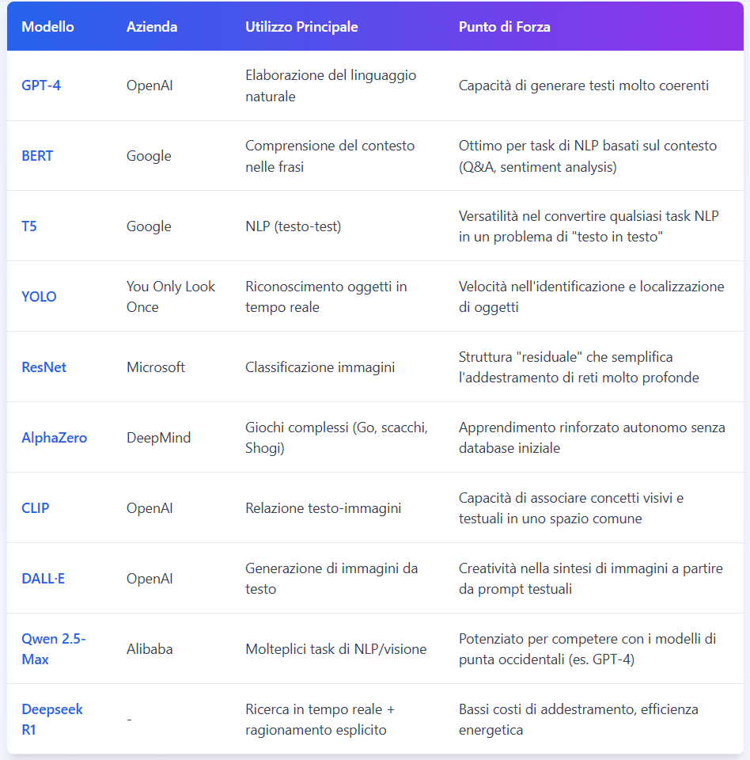This screenshot has height=760, width=750.
Task: Click the Modello column header
Action: (x=48, y=27)
